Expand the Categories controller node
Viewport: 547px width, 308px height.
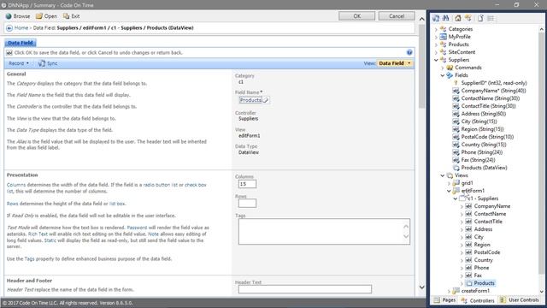click(436, 29)
